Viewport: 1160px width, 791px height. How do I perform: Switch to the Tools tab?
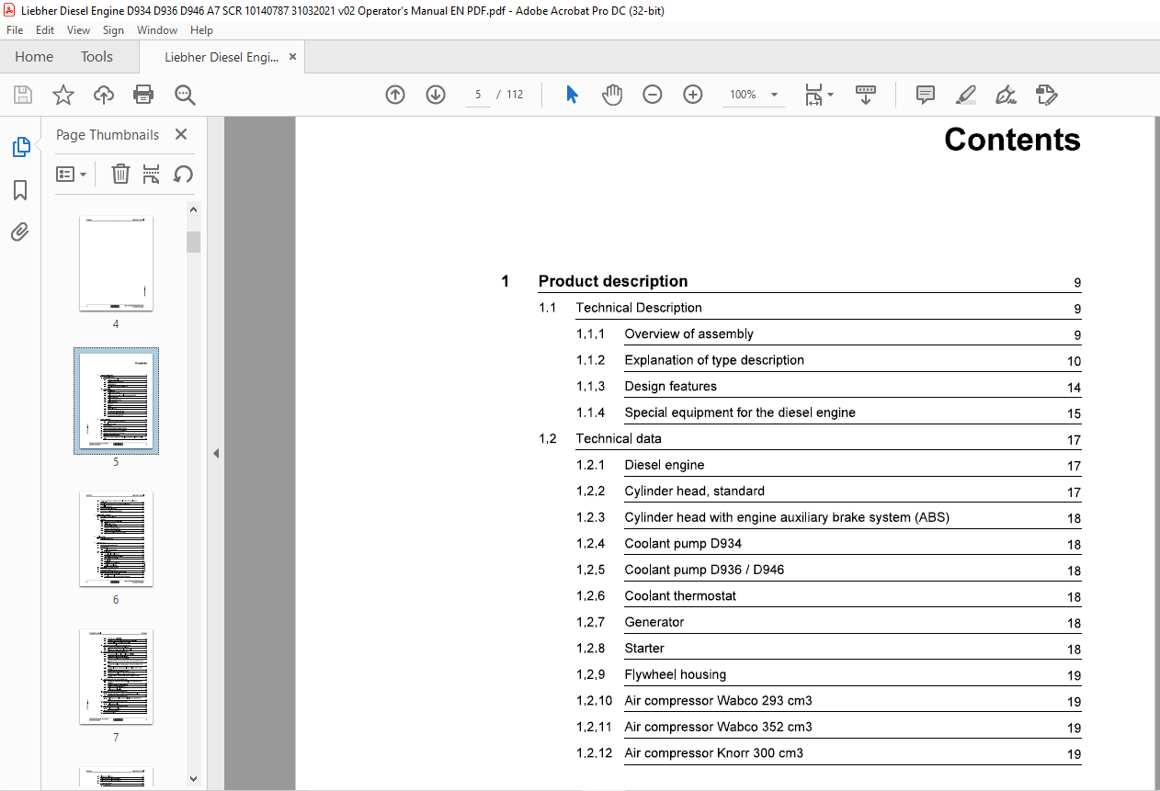[x=97, y=57]
